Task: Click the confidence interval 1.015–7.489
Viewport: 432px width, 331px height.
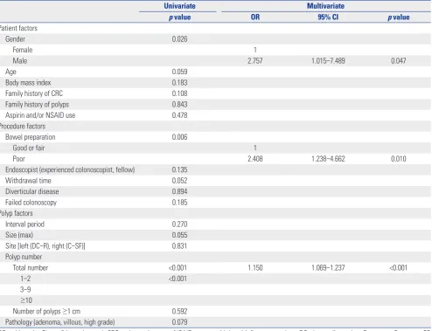Action: tap(328, 61)
